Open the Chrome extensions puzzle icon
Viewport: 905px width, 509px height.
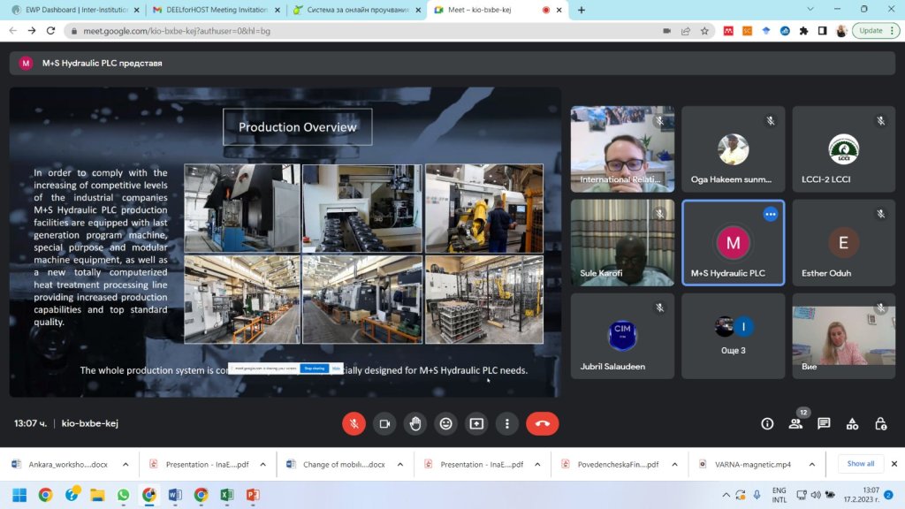pos(803,31)
